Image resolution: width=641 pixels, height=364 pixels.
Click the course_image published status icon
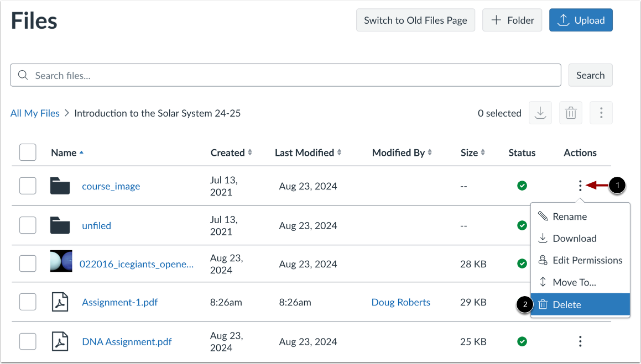pyautogui.click(x=522, y=186)
